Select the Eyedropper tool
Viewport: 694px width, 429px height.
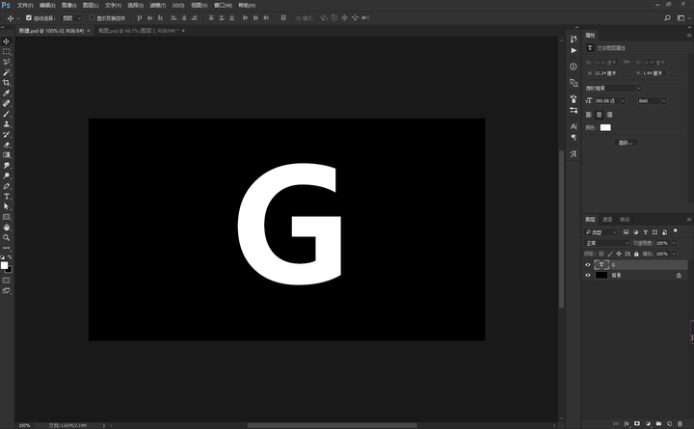pos(7,93)
